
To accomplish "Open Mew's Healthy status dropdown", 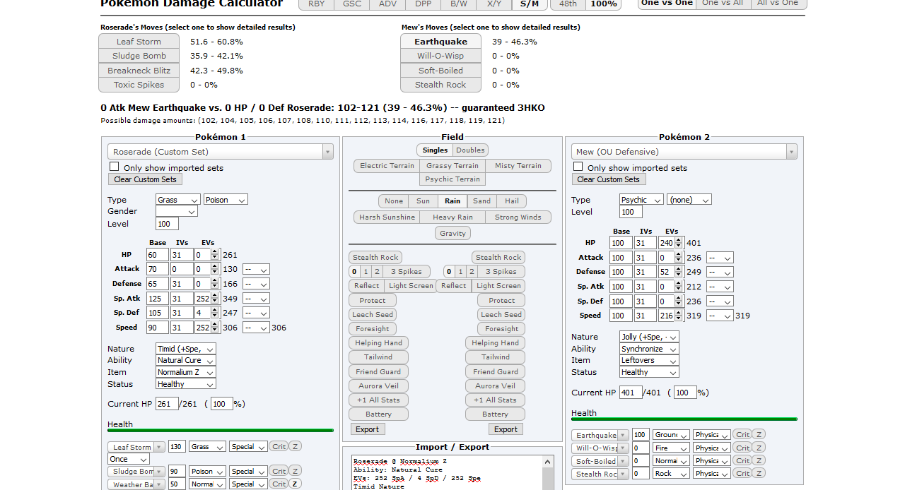I will (649, 372).
